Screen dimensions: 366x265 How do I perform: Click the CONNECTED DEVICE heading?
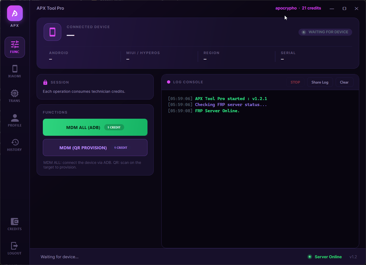point(88,27)
